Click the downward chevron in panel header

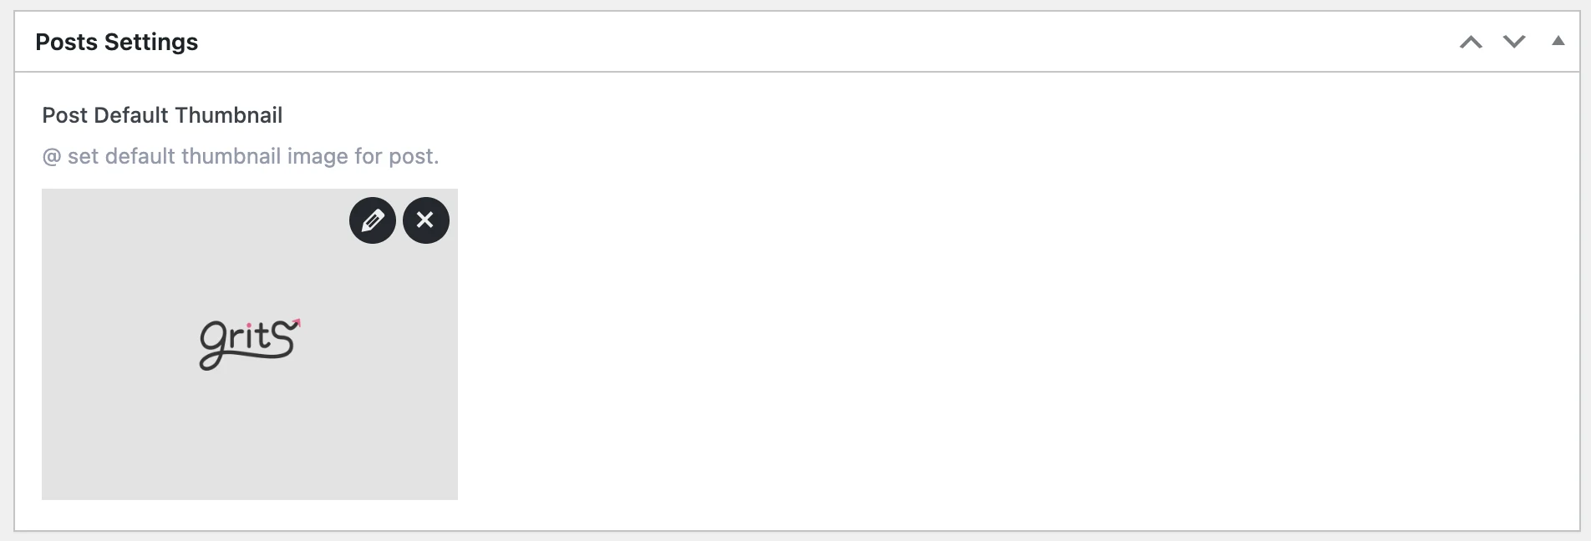pos(1514,42)
